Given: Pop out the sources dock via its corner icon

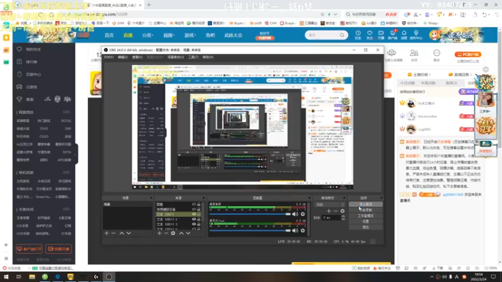Looking at the screenshot, I should point(203,198).
